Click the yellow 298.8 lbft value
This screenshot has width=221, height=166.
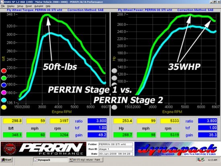click(12, 121)
